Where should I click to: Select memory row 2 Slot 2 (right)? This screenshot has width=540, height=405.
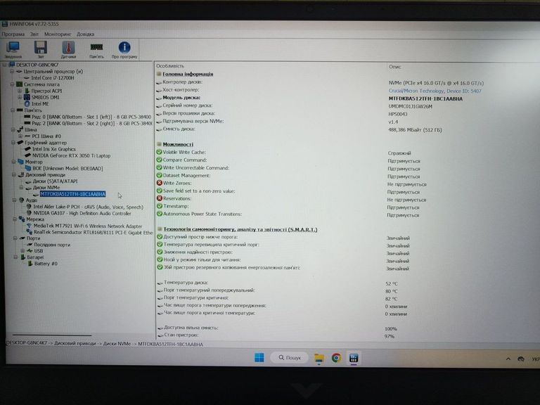(x=91, y=123)
